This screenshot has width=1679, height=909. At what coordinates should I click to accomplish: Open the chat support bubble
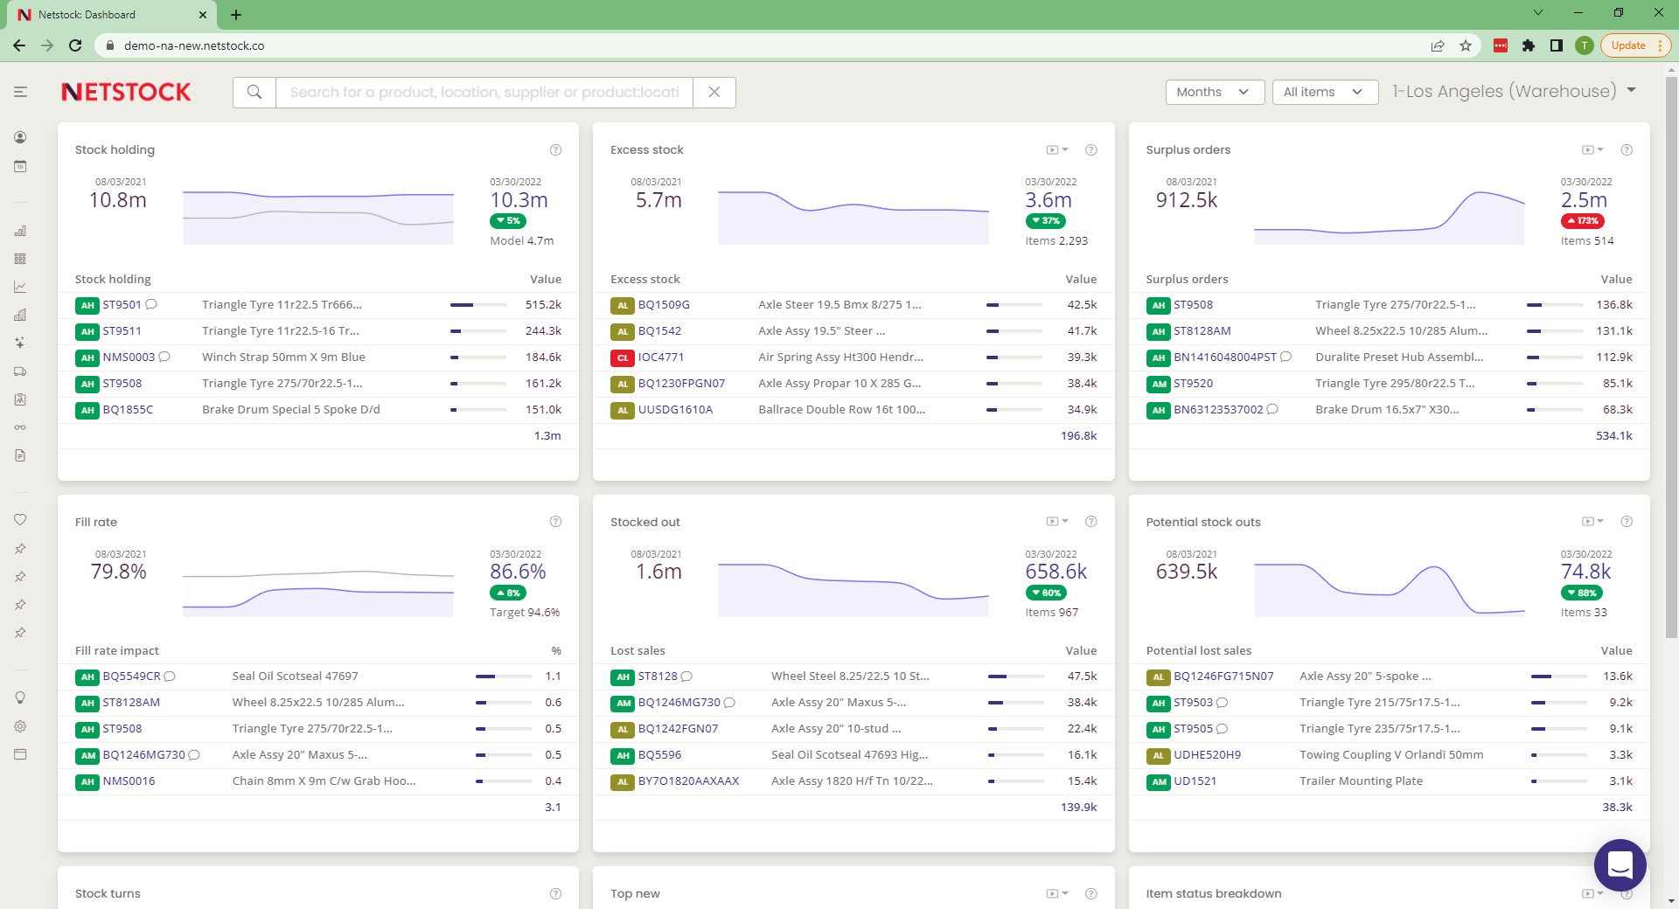(1620, 864)
